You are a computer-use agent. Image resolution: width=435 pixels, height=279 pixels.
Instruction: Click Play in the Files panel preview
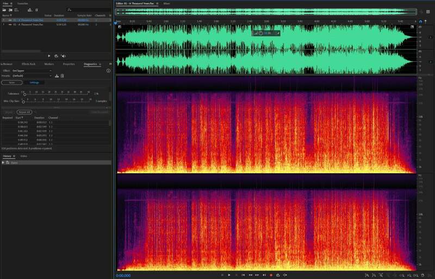pos(49,56)
